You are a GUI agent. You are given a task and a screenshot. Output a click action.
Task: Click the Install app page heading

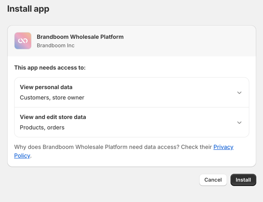click(28, 9)
